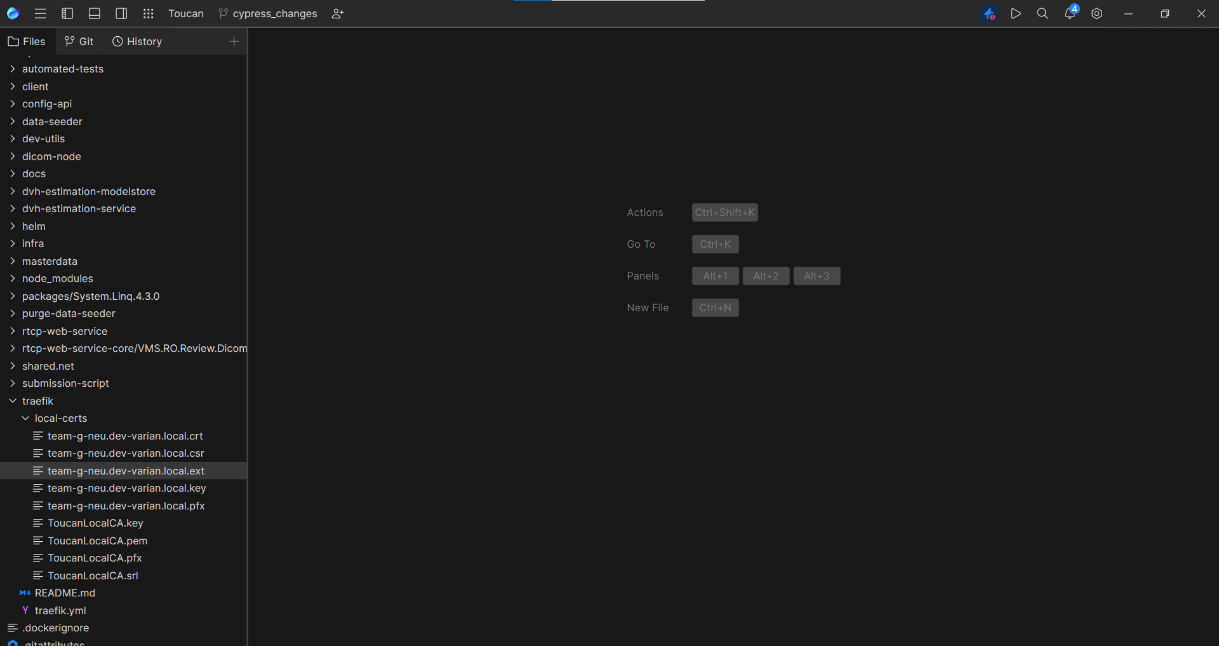Expand the node_modules folder
This screenshot has height=646, width=1219.
(x=12, y=278)
